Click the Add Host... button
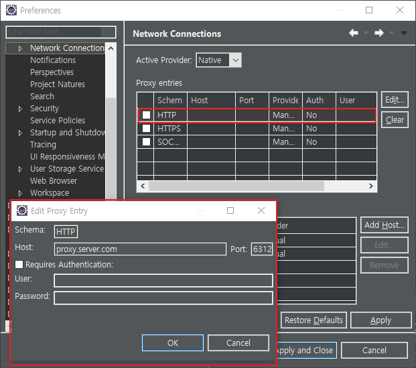This screenshot has height=368, width=416. click(384, 225)
